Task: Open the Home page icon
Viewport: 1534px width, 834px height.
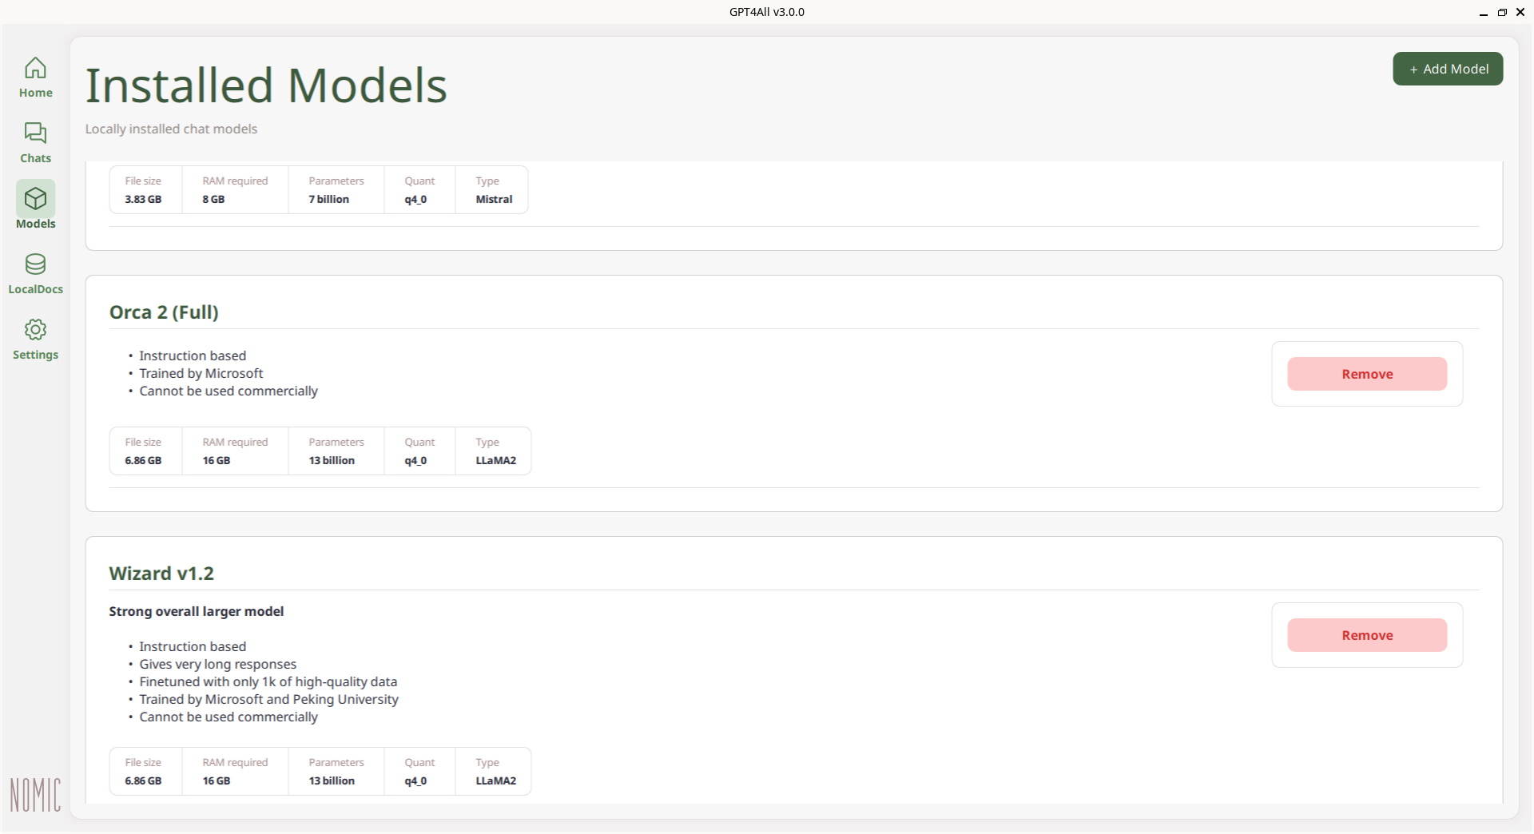Action: click(x=35, y=67)
